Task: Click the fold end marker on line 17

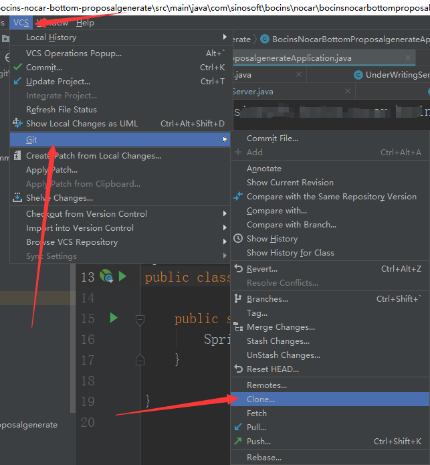Action: point(140,360)
